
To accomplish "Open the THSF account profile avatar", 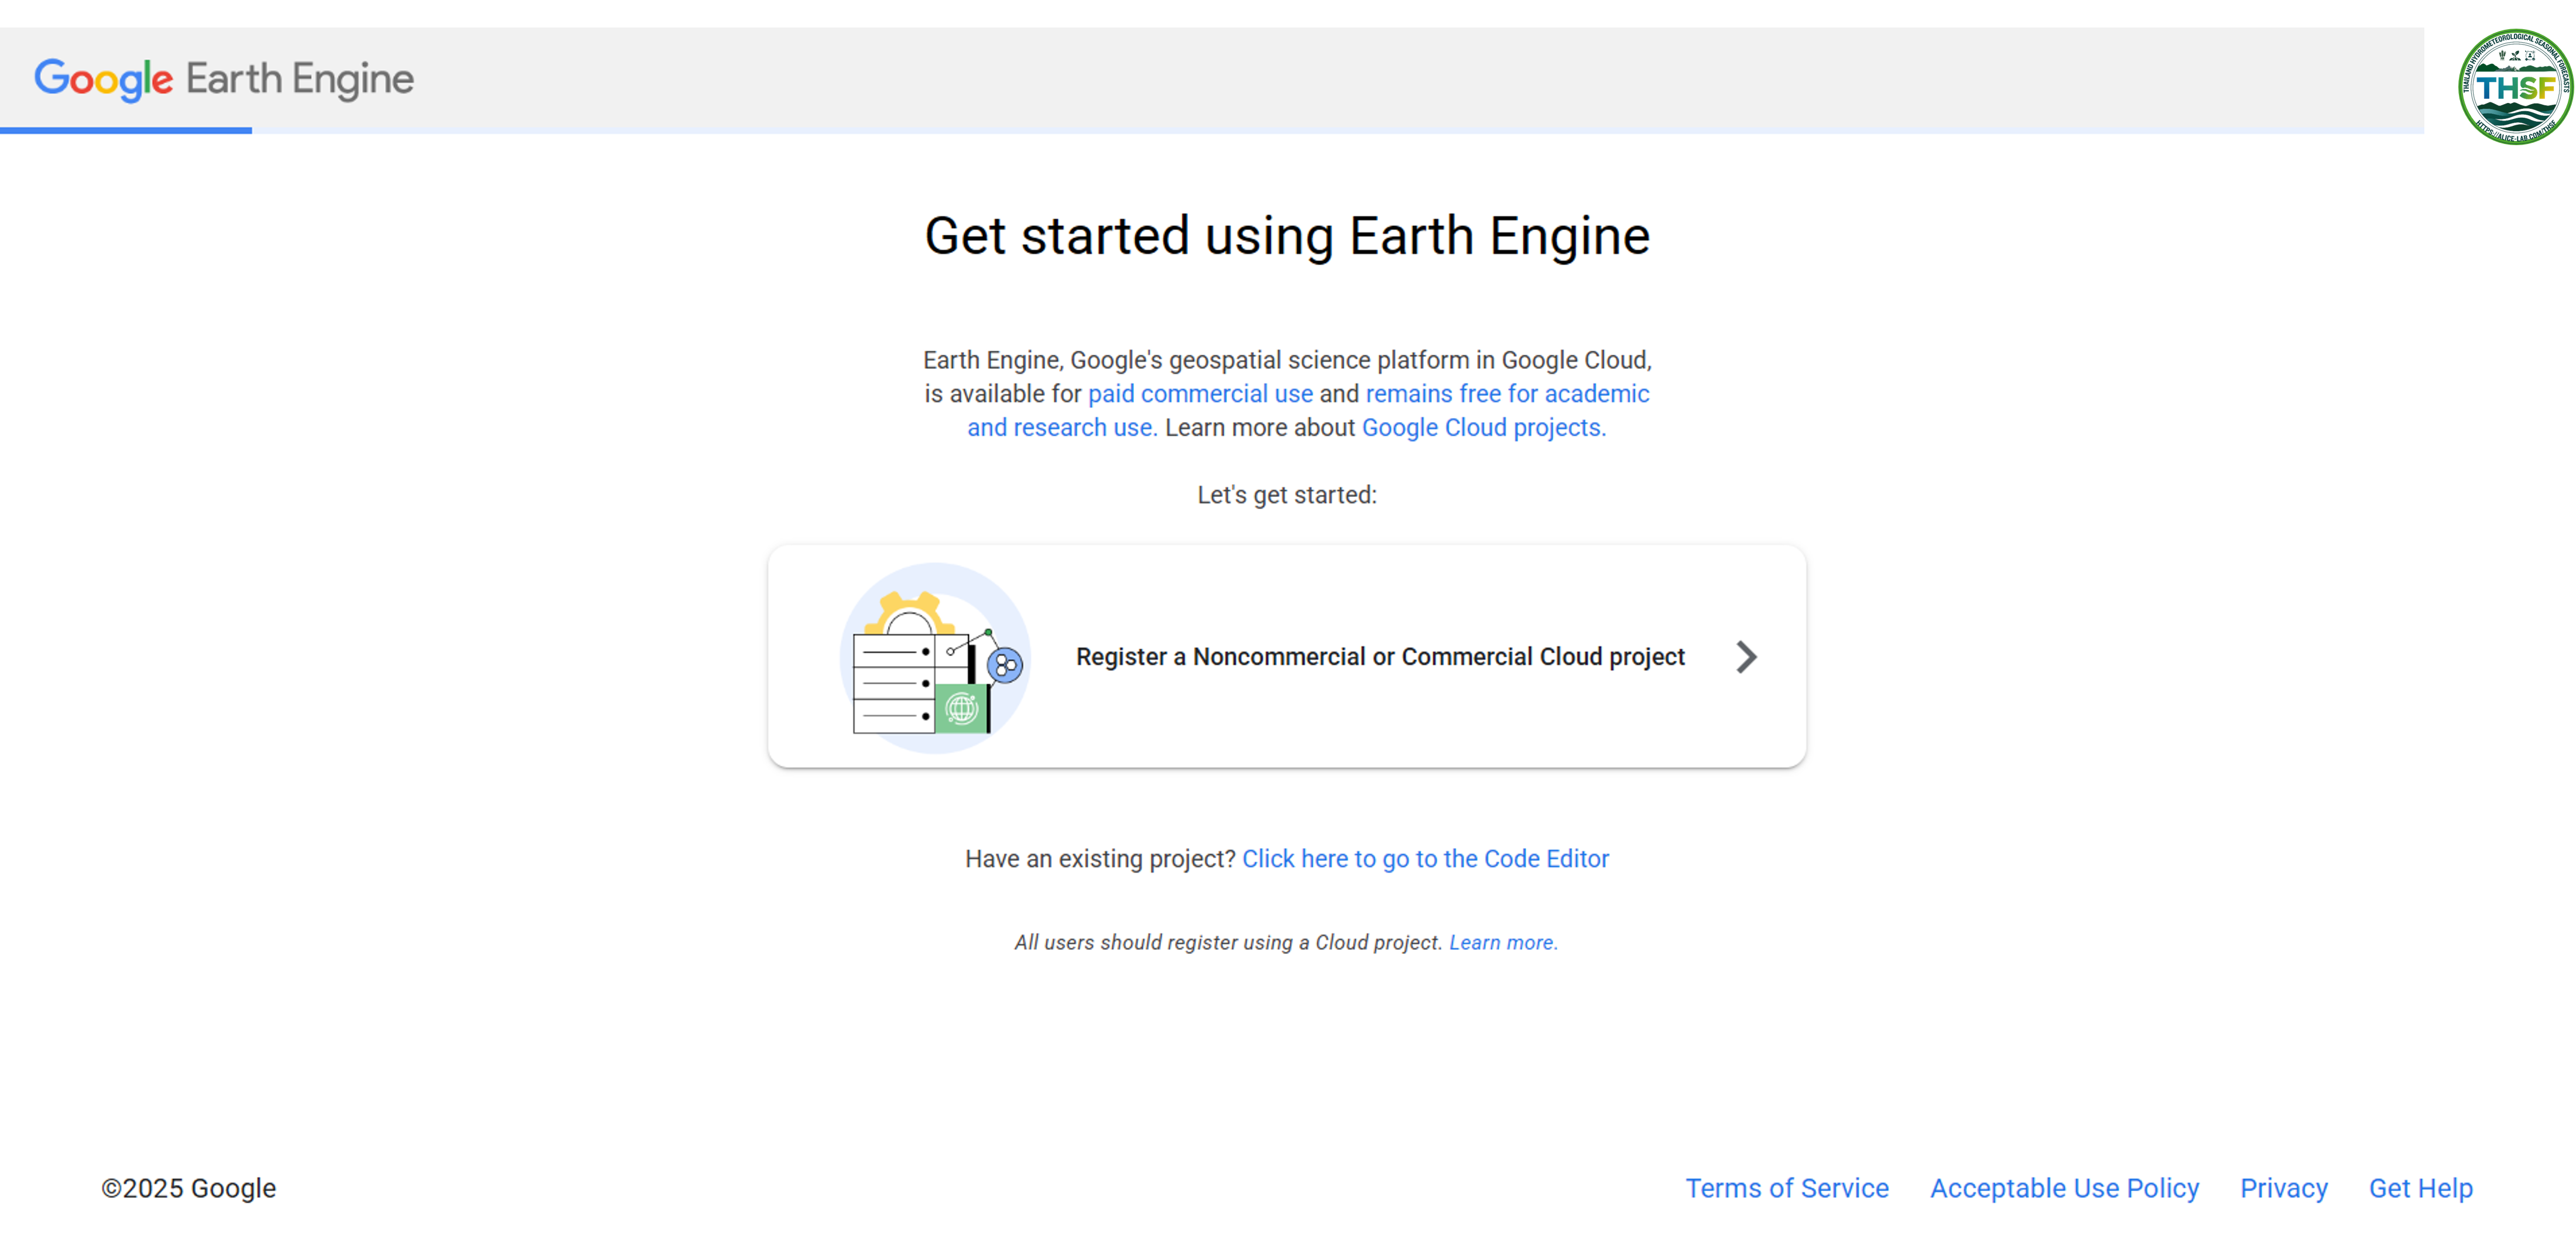I will tap(2514, 87).
